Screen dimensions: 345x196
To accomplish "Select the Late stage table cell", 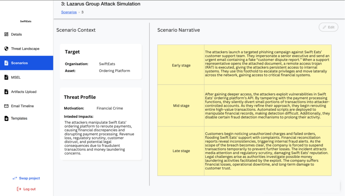I will pos(181,151).
